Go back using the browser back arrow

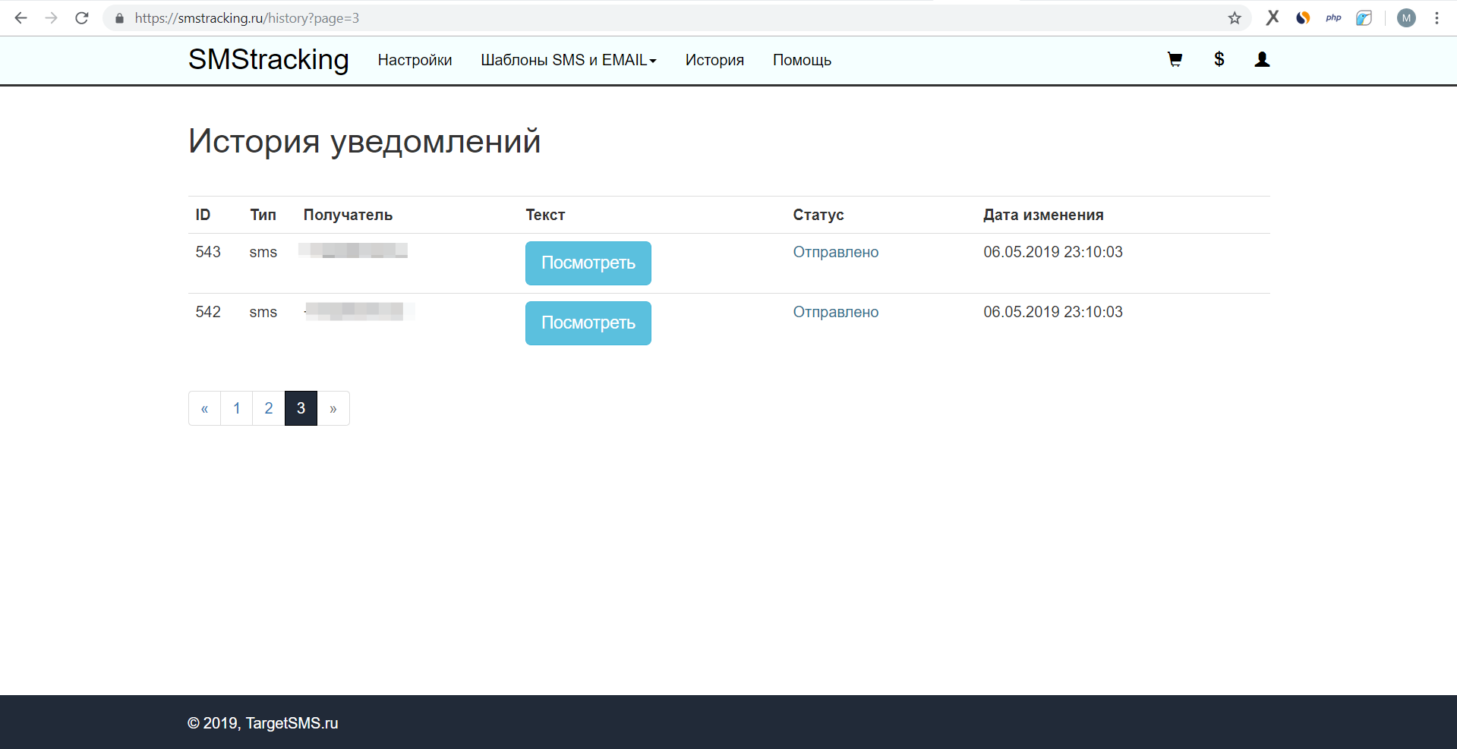click(x=21, y=18)
